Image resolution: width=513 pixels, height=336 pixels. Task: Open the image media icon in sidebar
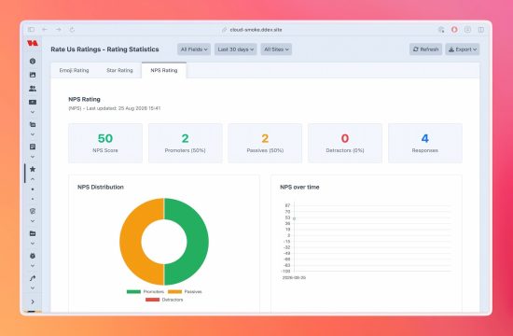33,75
